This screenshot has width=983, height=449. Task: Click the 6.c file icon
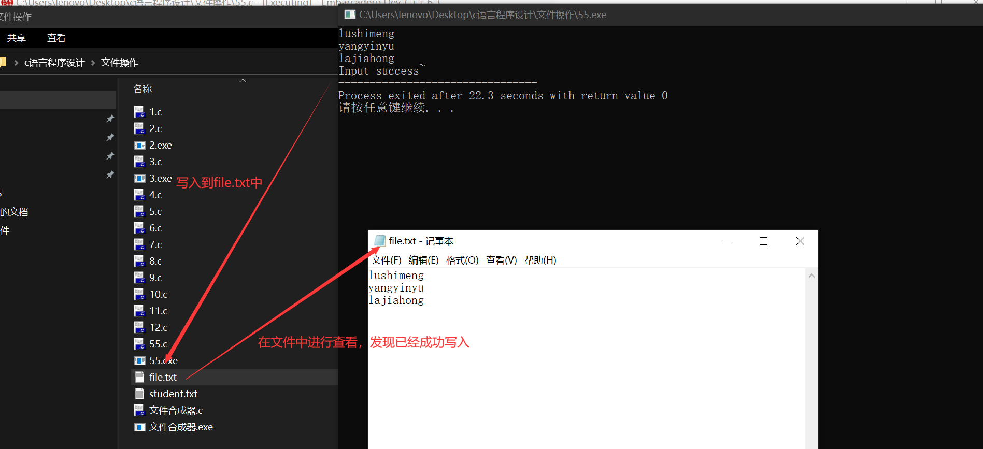139,228
